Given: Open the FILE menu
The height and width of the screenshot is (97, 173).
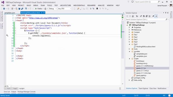Looking at the screenshot, I should point(3,5).
